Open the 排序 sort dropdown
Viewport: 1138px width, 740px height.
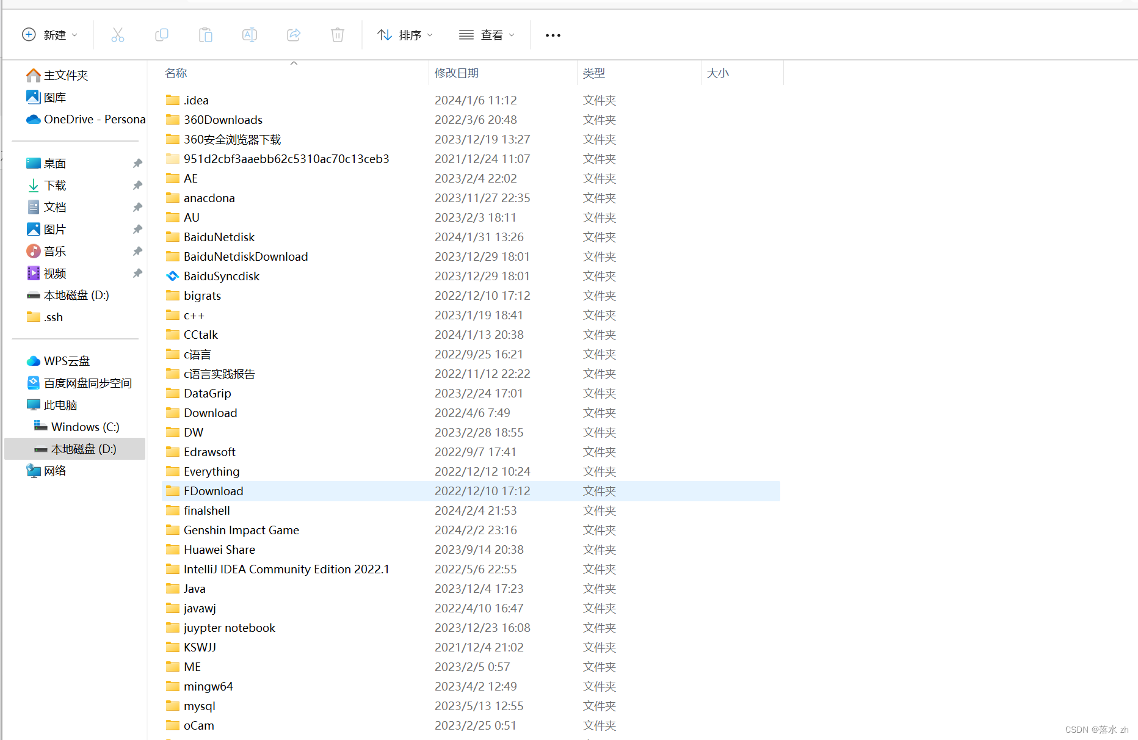(x=405, y=35)
